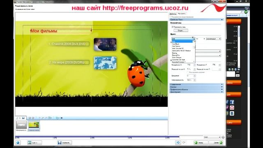Expand the 'Графические объекты' section
Screen dimensions: 263x148
[x=196, y=90]
